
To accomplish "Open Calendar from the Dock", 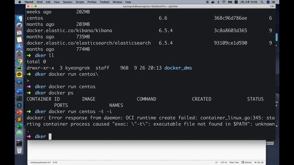I will pyautogui.click(x=19, y=33).
